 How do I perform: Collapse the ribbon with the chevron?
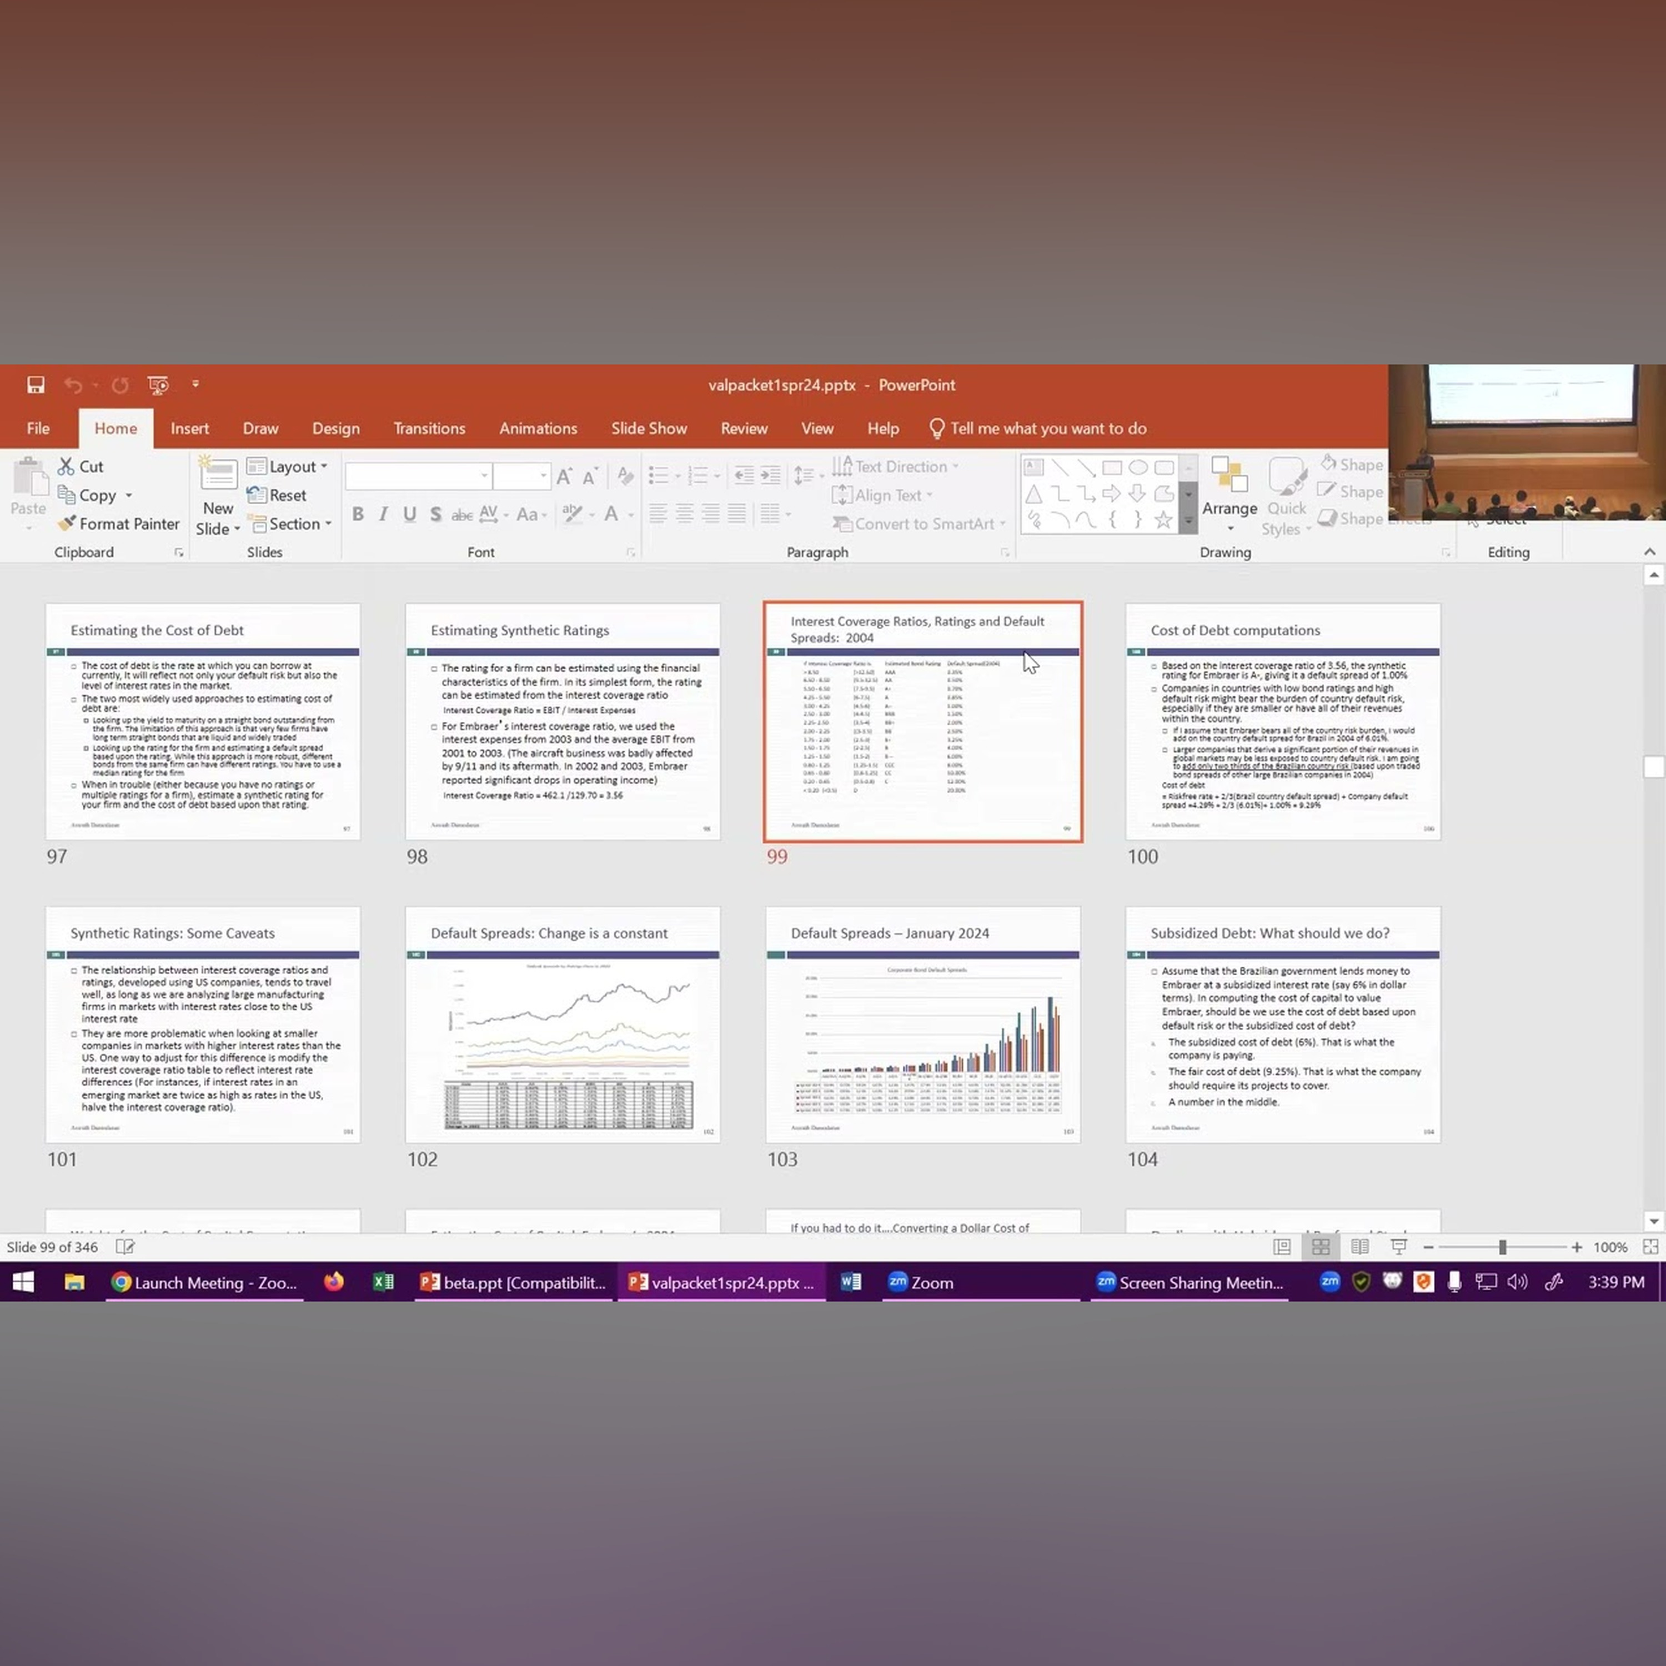(1649, 552)
